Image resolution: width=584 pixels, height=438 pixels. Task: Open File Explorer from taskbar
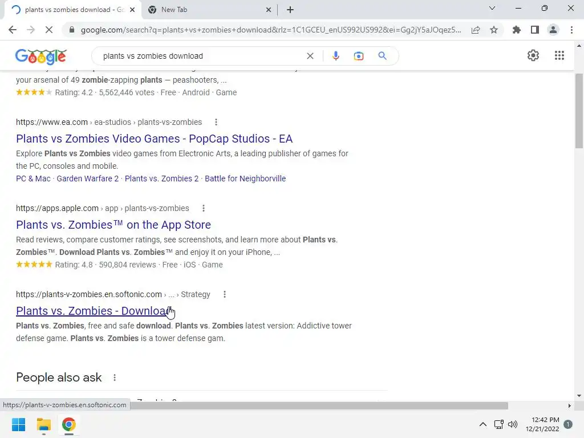coord(43,424)
